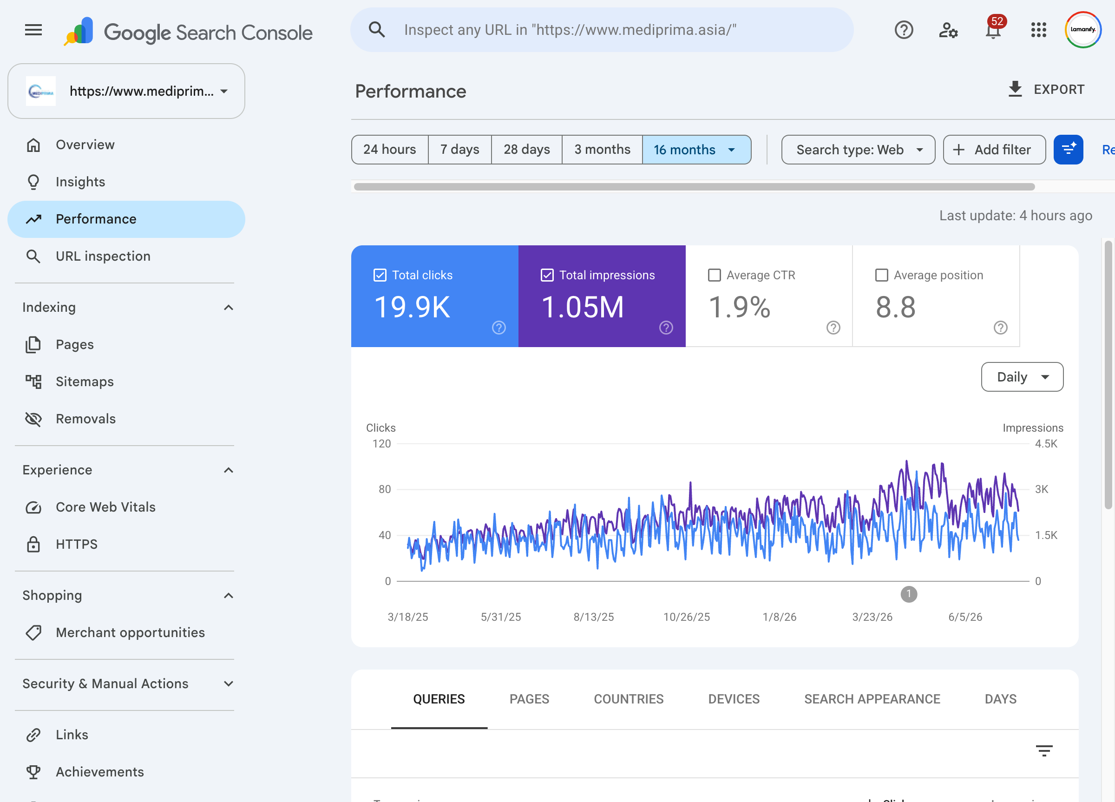Screen dimensions: 1115x802
Task: Uncheck the Total impressions checkbox
Action: (547, 275)
